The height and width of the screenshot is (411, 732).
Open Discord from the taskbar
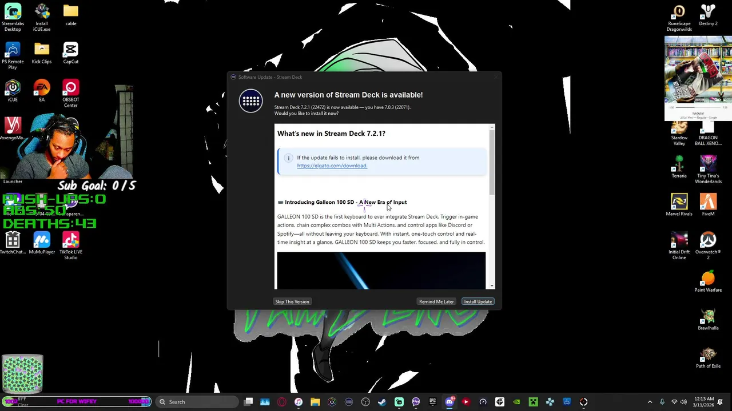(449, 402)
